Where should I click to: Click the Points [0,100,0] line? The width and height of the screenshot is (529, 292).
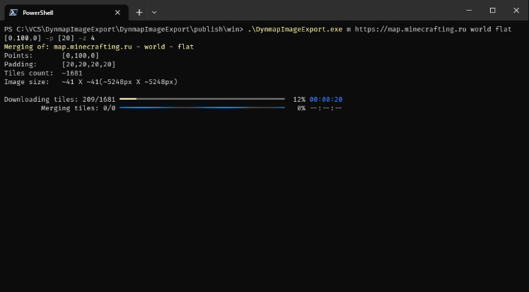coord(52,56)
